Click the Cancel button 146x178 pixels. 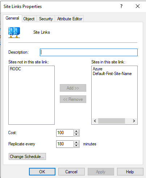[71, 171]
